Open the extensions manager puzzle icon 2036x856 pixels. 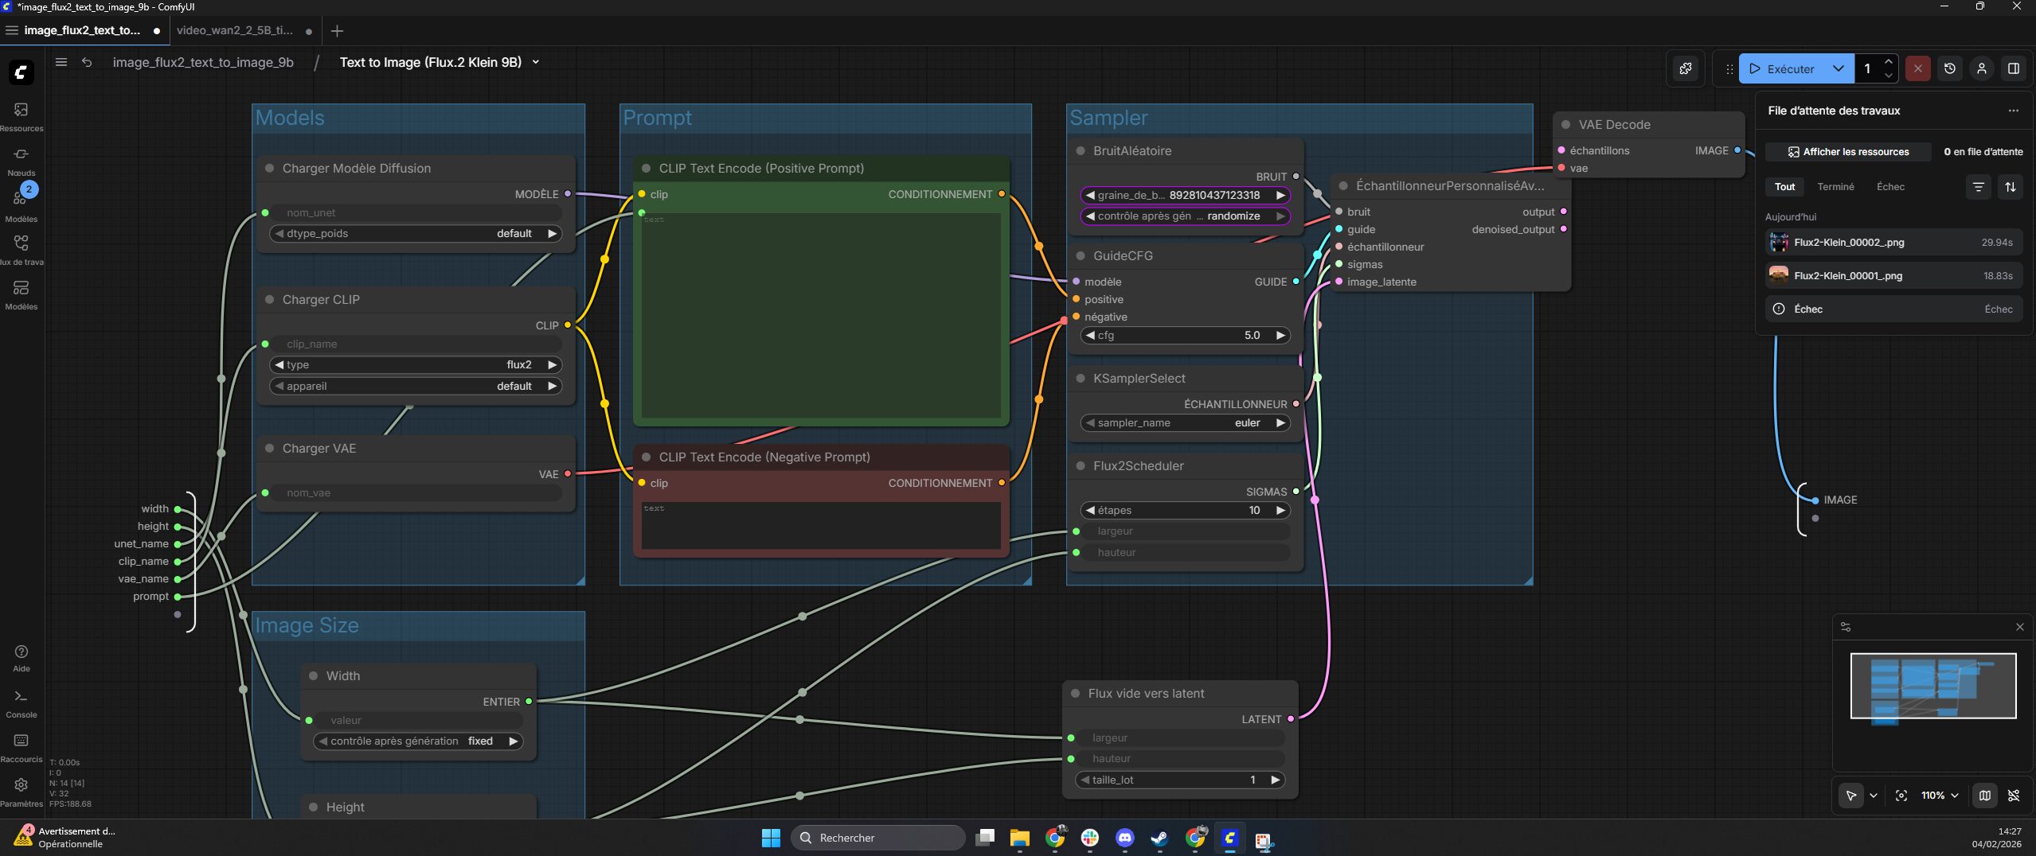(x=1686, y=68)
